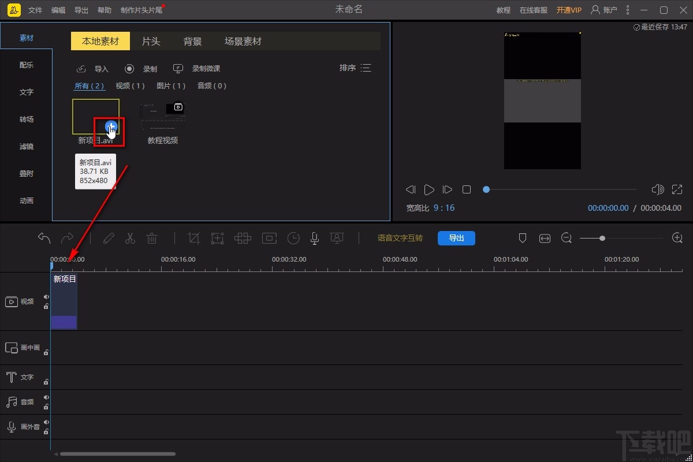Click the preview volume speaker icon
The width and height of the screenshot is (693, 462).
(x=658, y=189)
